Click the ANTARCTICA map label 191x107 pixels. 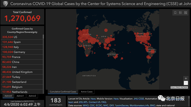pyautogui.click(x=89, y=76)
